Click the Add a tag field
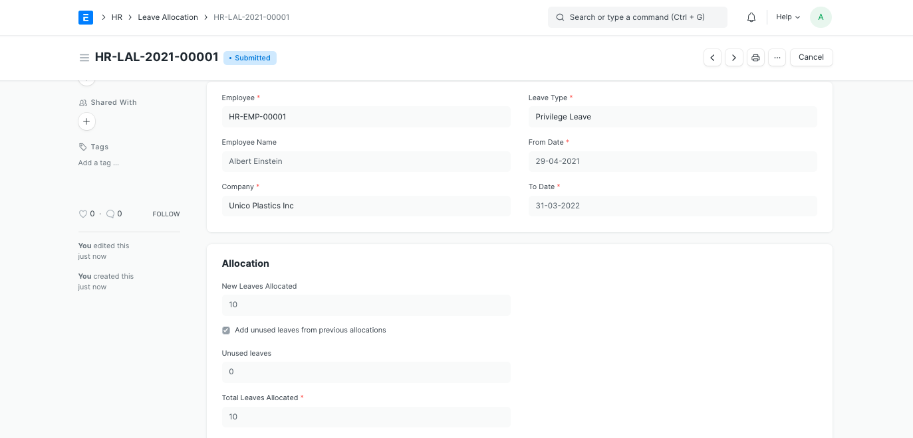 (98, 163)
